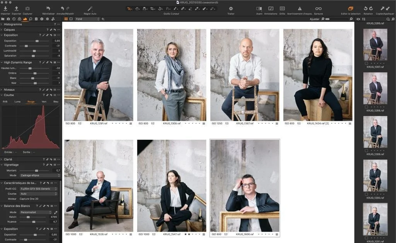Open the output gear tool tab
The height and width of the screenshot is (243, 396).
[x=47, y=19]
